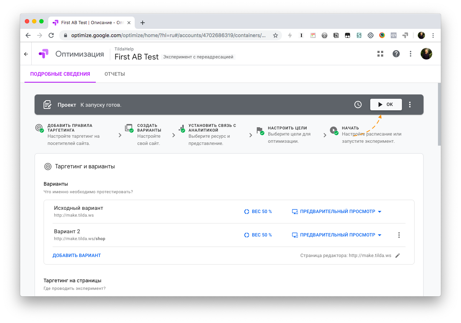Viewport: 461px width, 323px height.
Task: Click the page vertical scrollbar
Action: pyautogui.click(x=439, y=114)
